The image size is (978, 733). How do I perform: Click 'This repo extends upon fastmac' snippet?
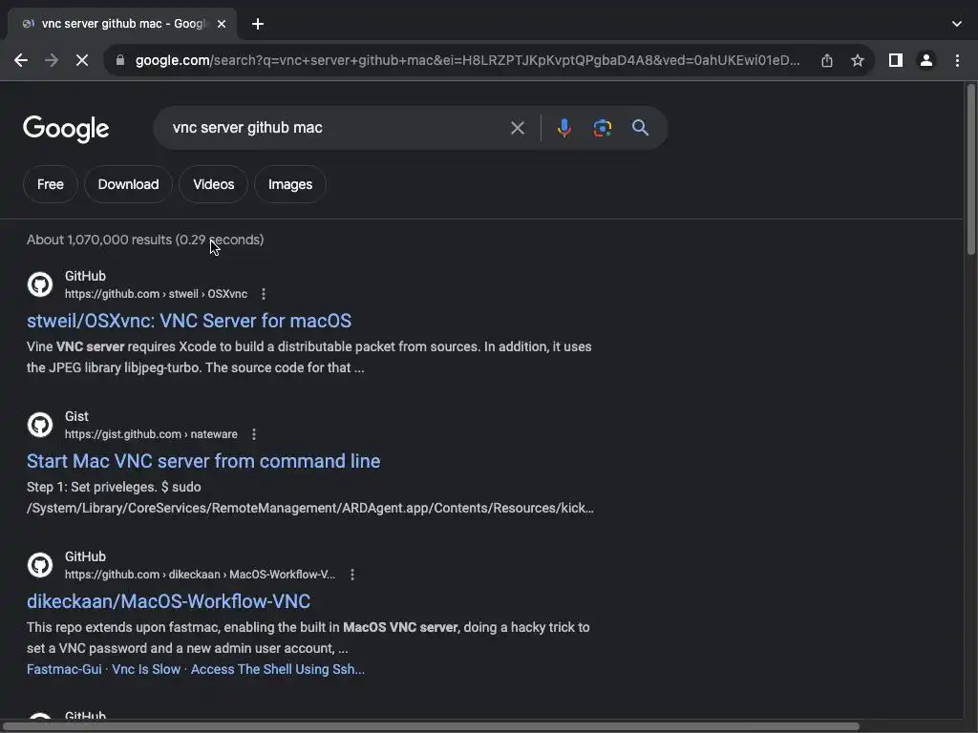[308, 638]
